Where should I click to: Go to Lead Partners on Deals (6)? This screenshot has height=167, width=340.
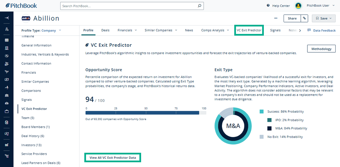coord(41,163)
